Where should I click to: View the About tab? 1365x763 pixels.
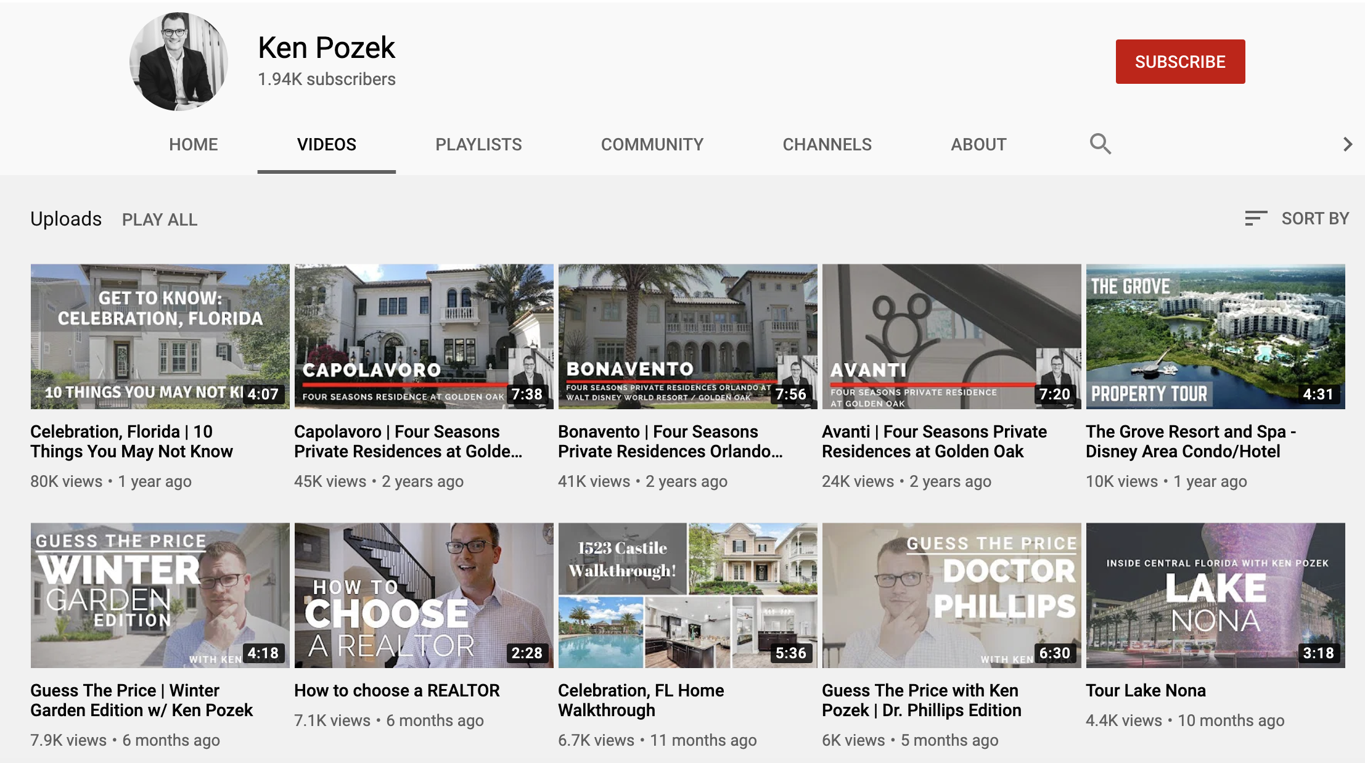point(978,144)
